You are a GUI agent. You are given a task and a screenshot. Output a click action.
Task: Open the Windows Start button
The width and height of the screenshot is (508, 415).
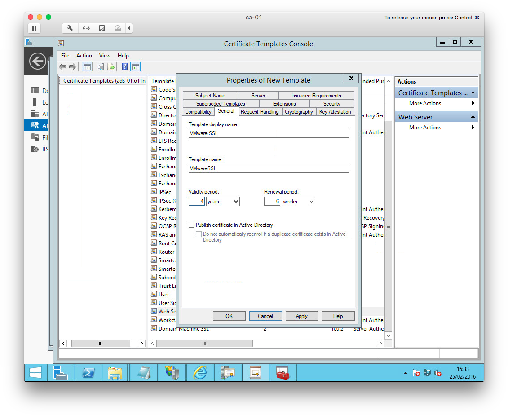[35, 373]
